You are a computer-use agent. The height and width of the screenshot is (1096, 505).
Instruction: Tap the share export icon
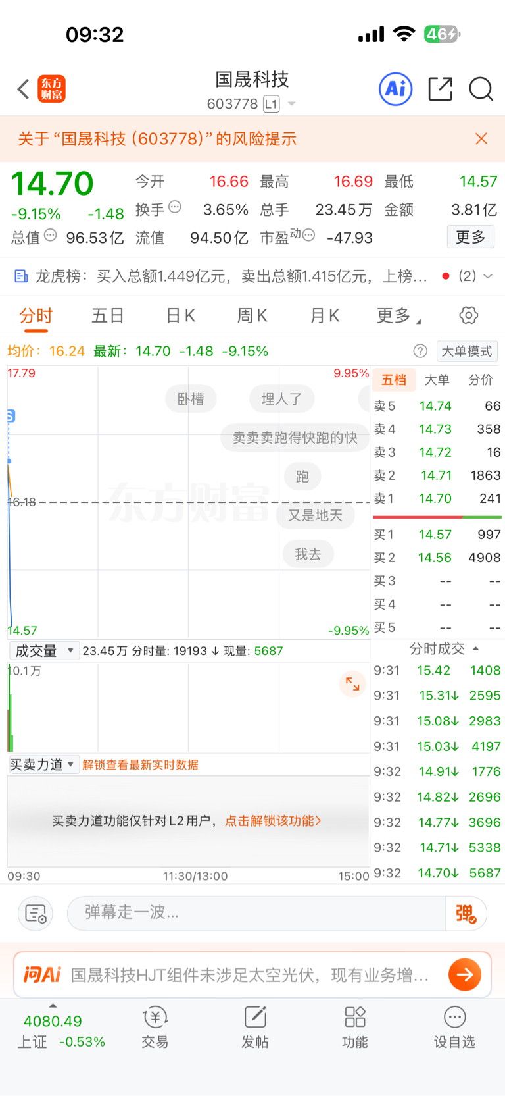440,89
